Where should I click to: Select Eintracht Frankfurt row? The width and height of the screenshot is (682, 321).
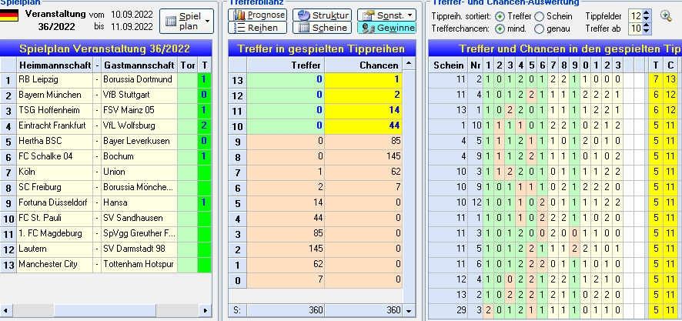tap(105, 125)
